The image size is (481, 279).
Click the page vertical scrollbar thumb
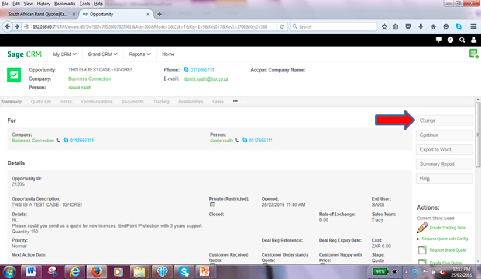[x=477, y=135]
